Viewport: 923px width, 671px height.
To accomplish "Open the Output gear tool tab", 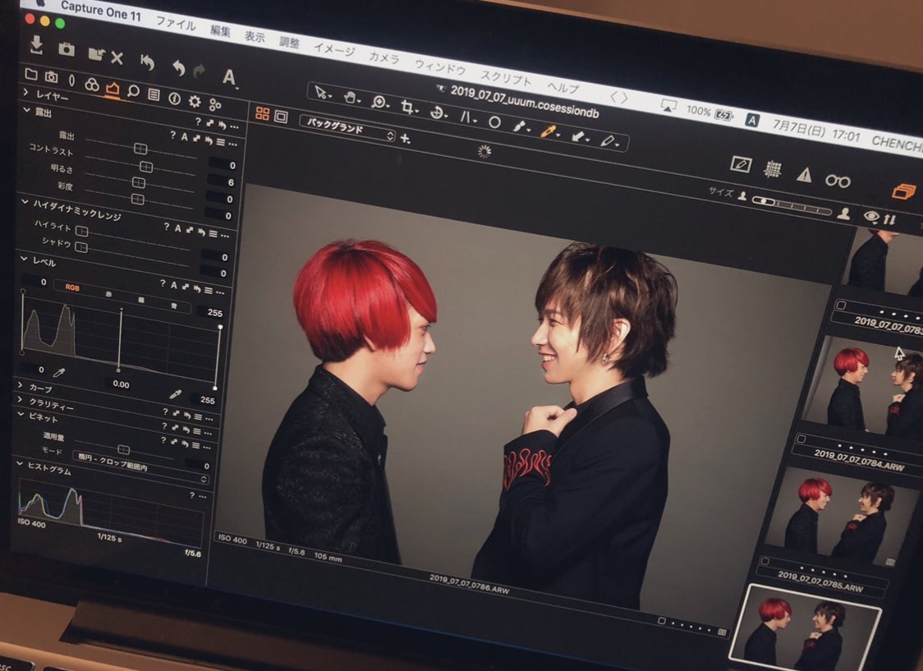I will [x=195, y=101].
